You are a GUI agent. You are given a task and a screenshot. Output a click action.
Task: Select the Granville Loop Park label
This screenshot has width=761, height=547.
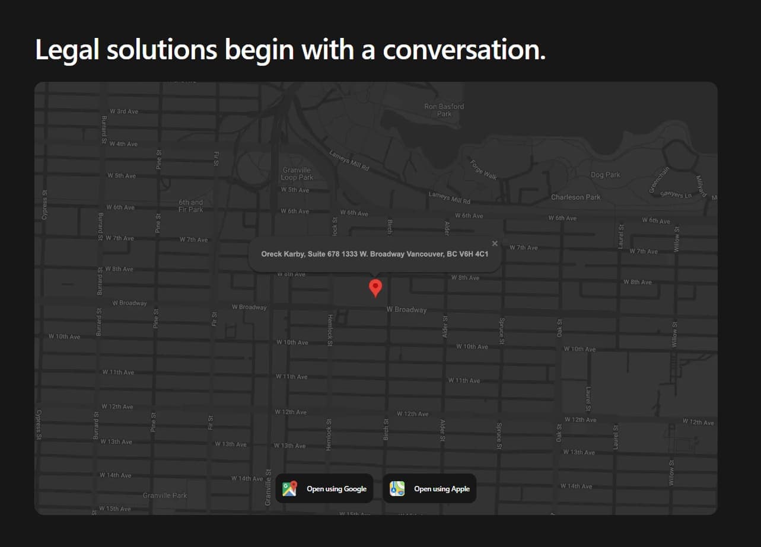pyautogui.click(x=297, y=174)
